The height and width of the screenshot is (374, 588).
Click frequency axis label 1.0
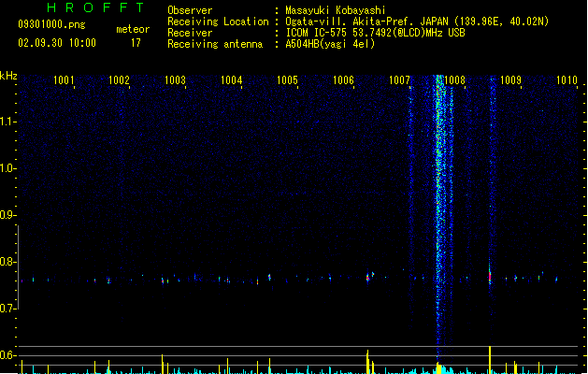click(x=7, y=168)
